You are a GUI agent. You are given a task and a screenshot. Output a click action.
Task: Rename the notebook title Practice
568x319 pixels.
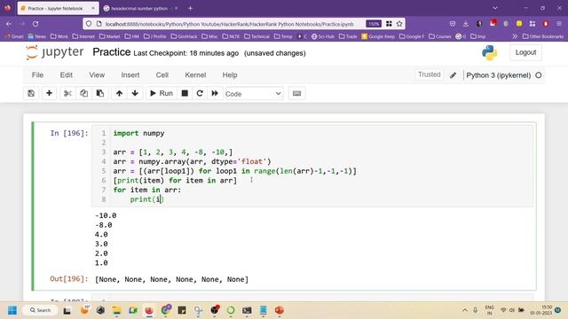[112, 52]
